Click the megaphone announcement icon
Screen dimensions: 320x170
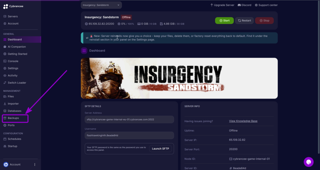click(87, 38)
